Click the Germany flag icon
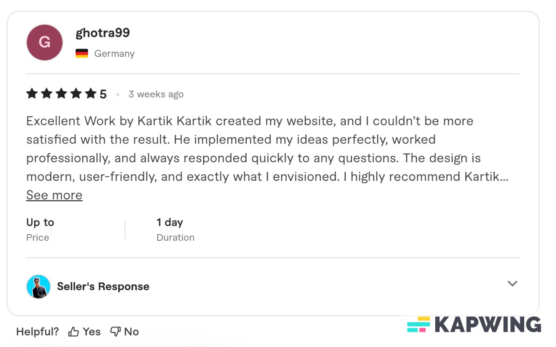This screenshot has width=556, height=347. (x=82, y=53)
